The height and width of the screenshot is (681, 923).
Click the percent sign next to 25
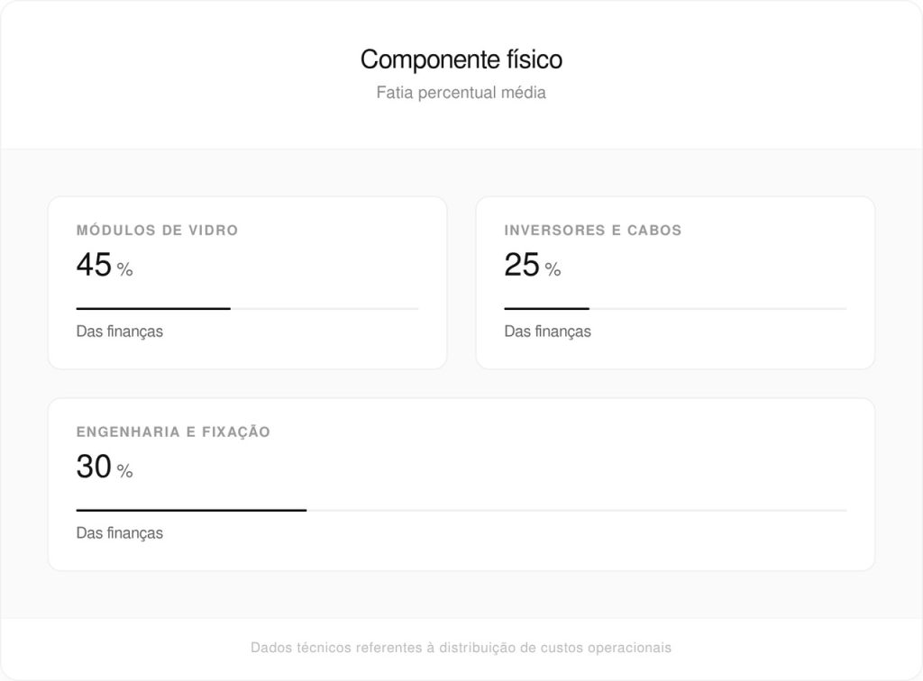pos(553,269)
